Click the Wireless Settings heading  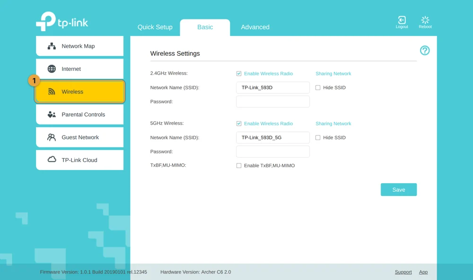tap(175, 53)
